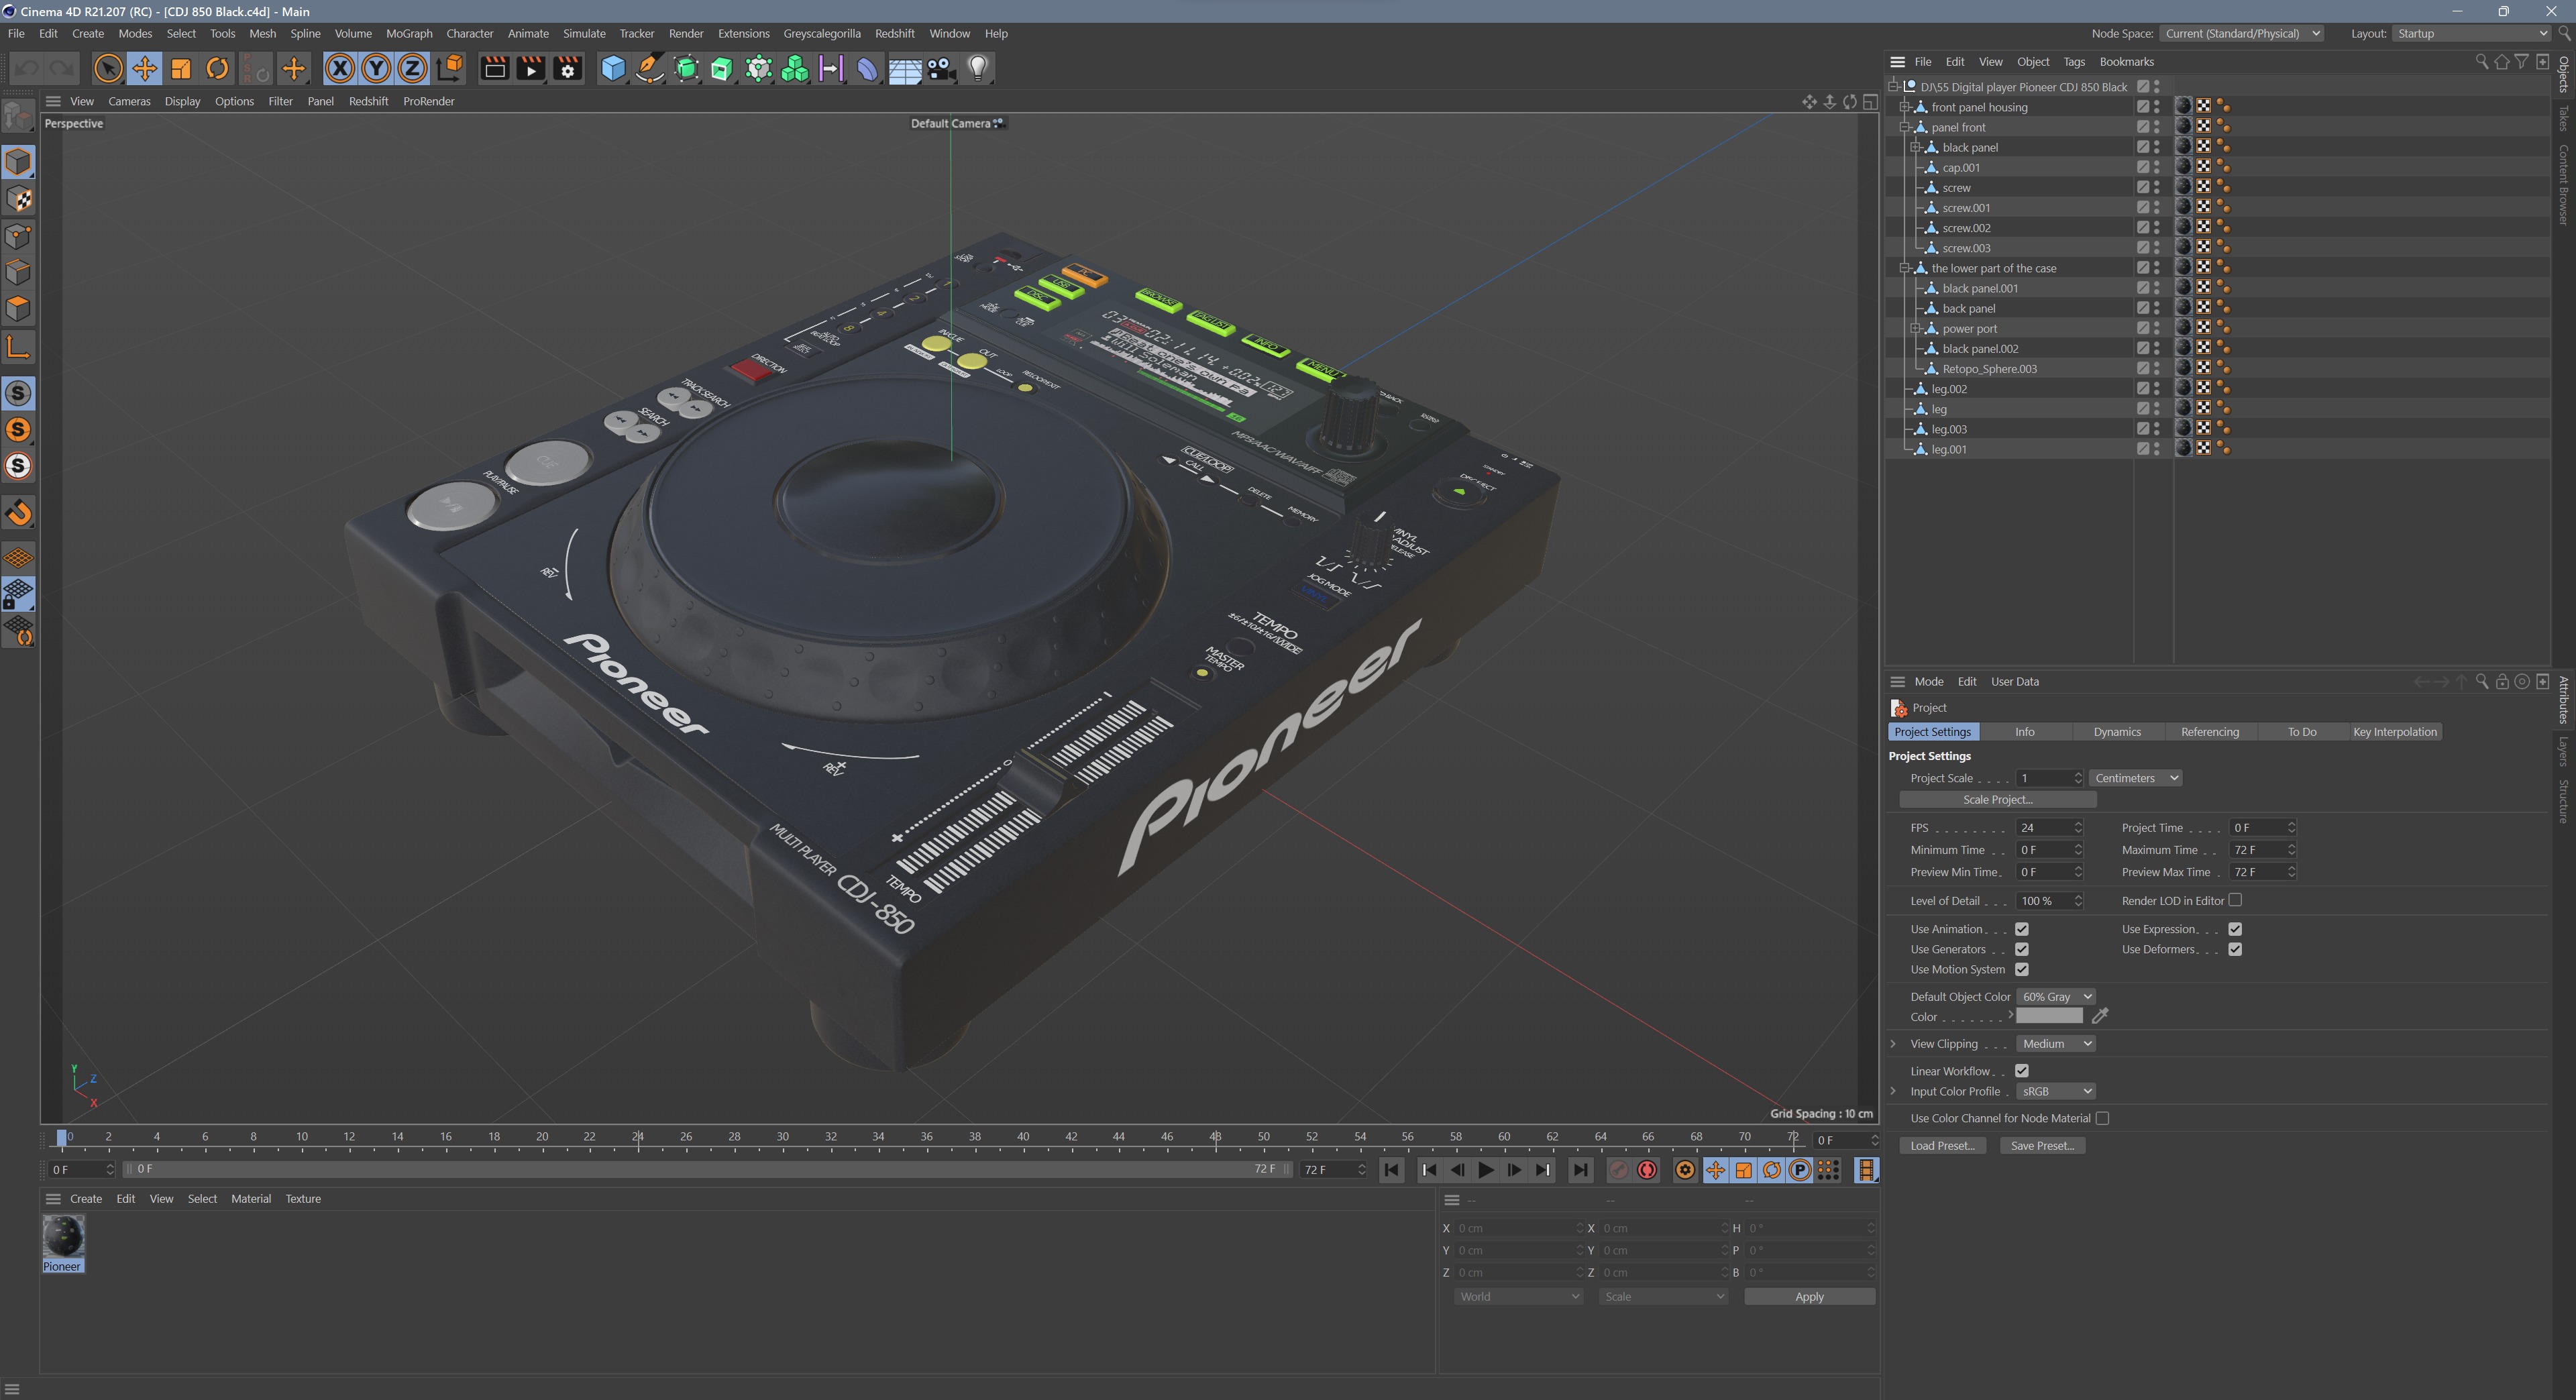The image size is (2576, 1400).
Task: Add a Floor environment object
Action: point(904,69)
